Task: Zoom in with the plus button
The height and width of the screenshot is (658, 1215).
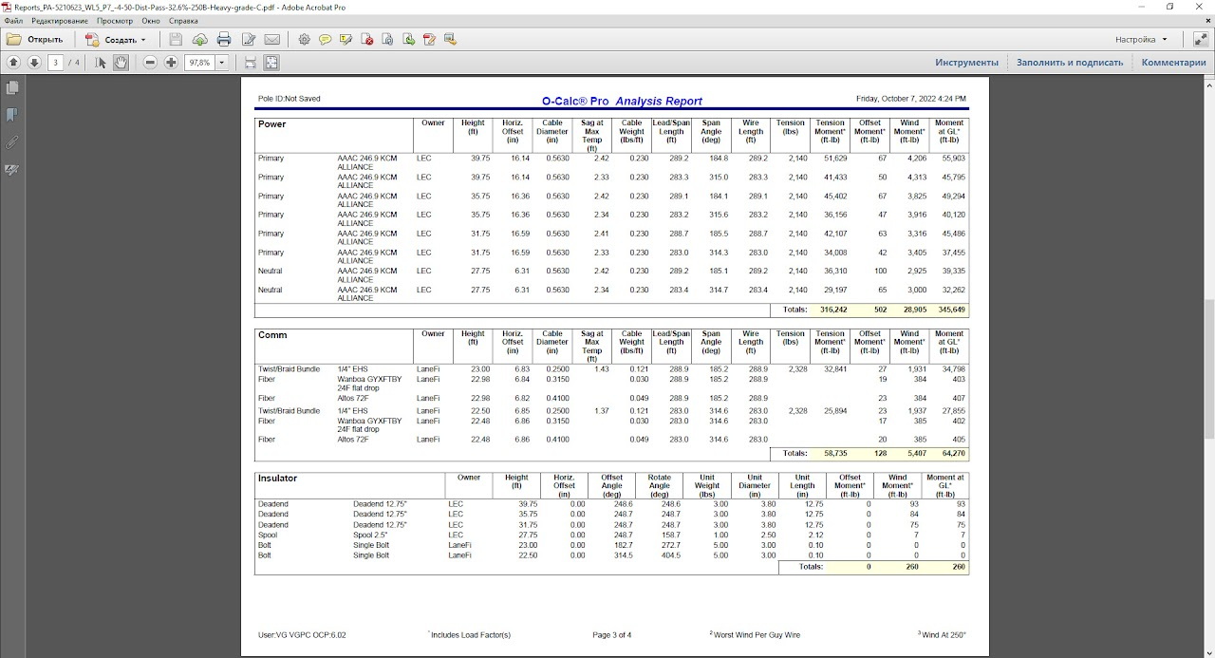Action: coord(172,62)
